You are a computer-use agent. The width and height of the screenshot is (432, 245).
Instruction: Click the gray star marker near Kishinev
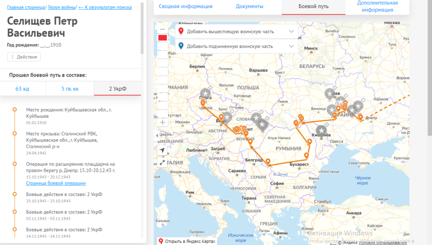(x=322, y=130)
